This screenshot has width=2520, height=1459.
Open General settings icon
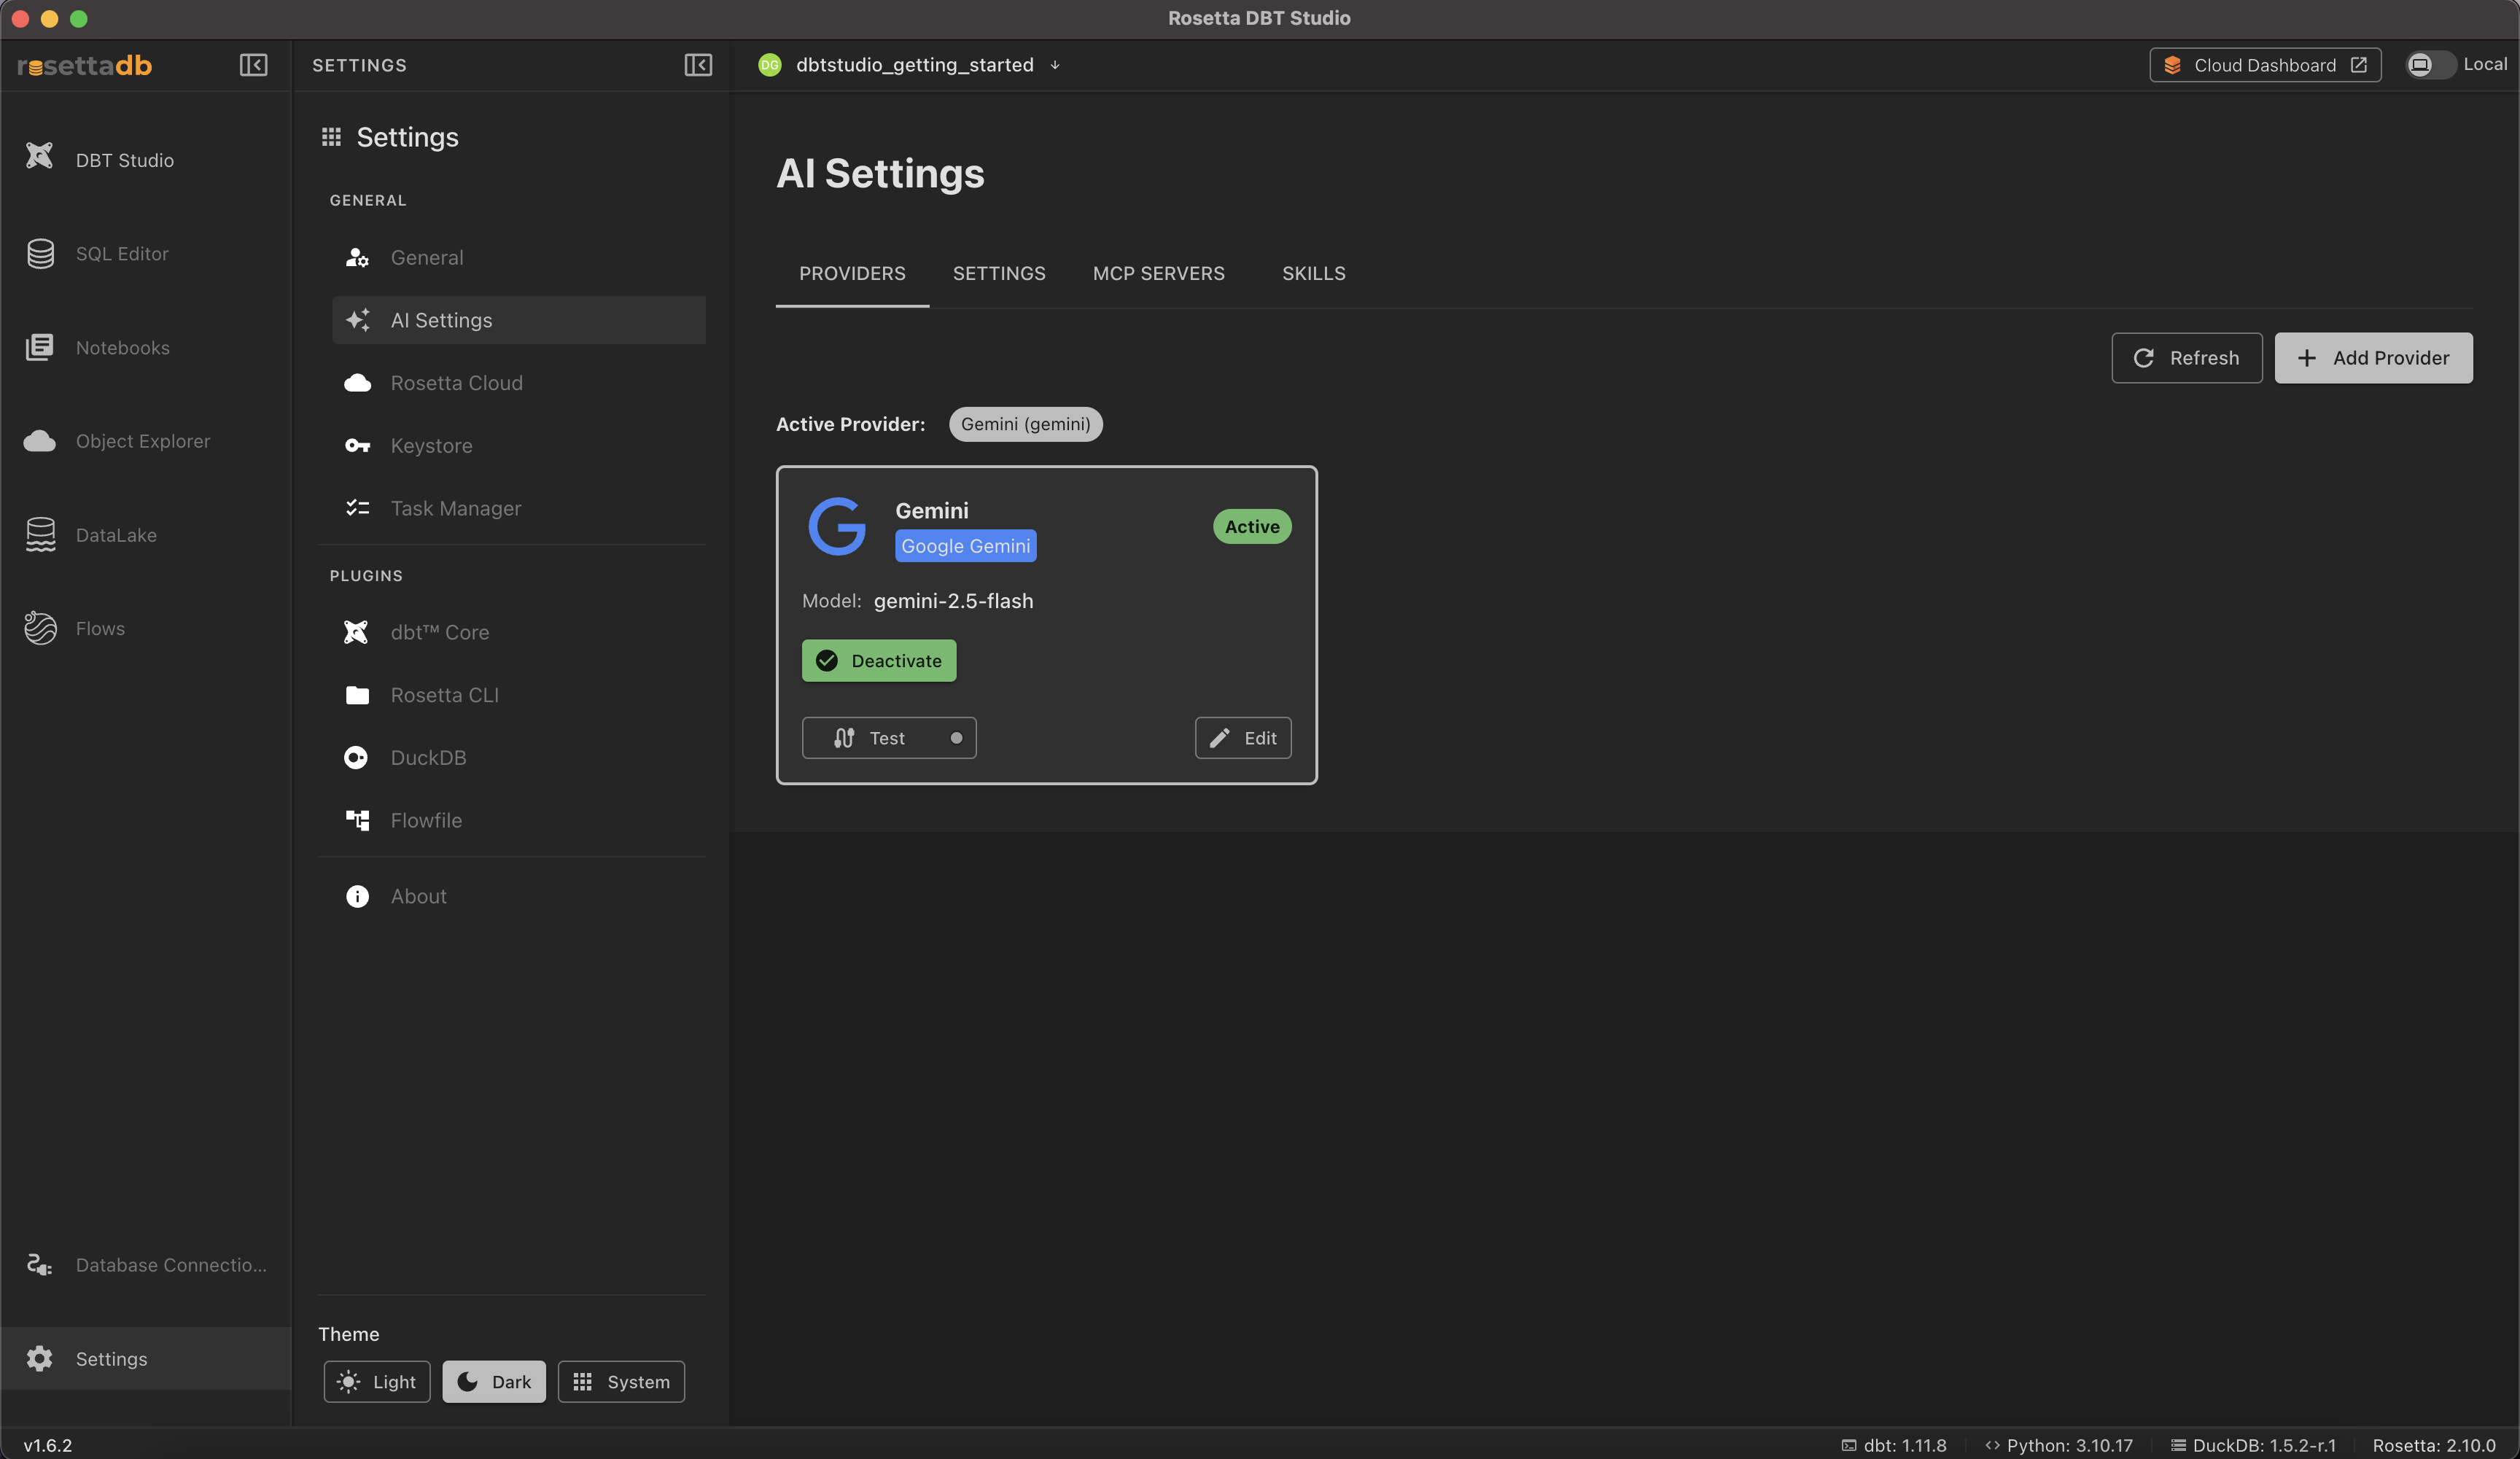pyautogui.click(x=357, y=257)
